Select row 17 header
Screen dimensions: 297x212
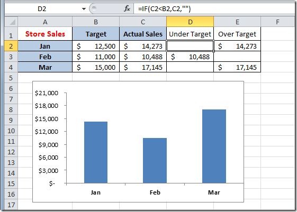pyautogui.click(x=11, y=205)
